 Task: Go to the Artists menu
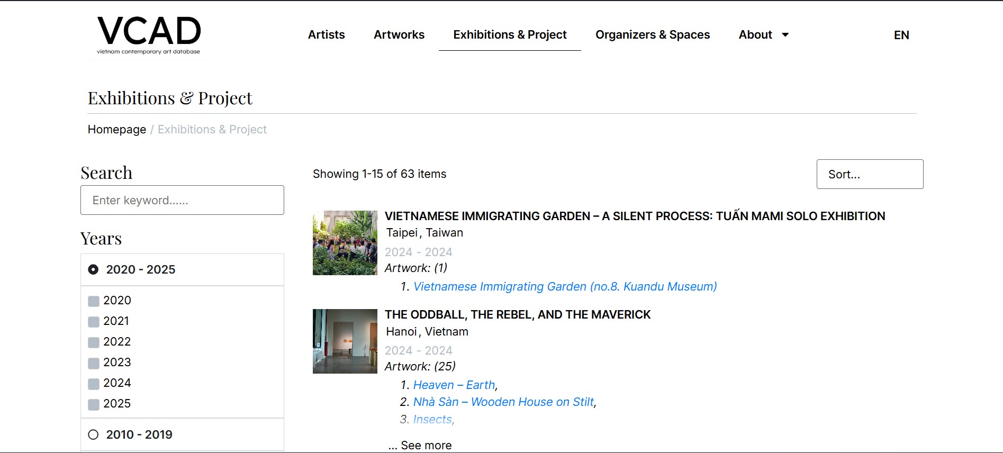pos(326,35)
